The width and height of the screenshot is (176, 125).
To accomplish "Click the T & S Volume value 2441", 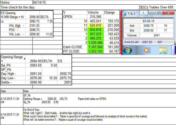I will point(157,35).
